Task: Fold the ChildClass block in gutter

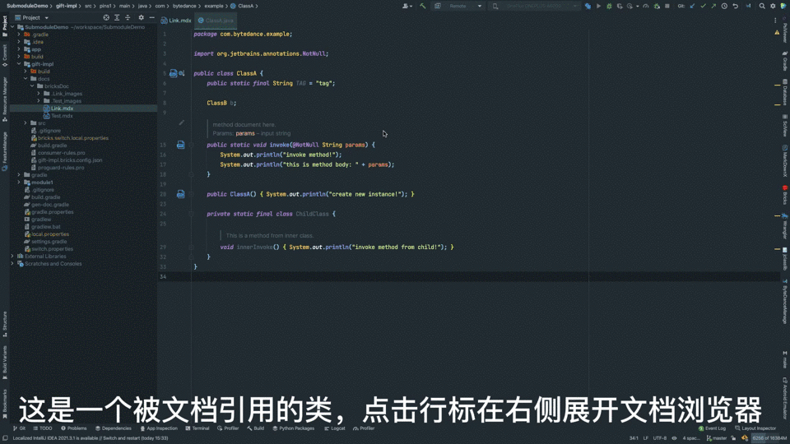Action: coord(192,214)
